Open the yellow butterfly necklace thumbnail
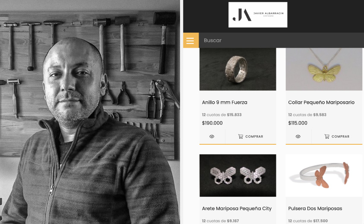The height and width of the screenshot is (224, 364). [x=324, y=69]
